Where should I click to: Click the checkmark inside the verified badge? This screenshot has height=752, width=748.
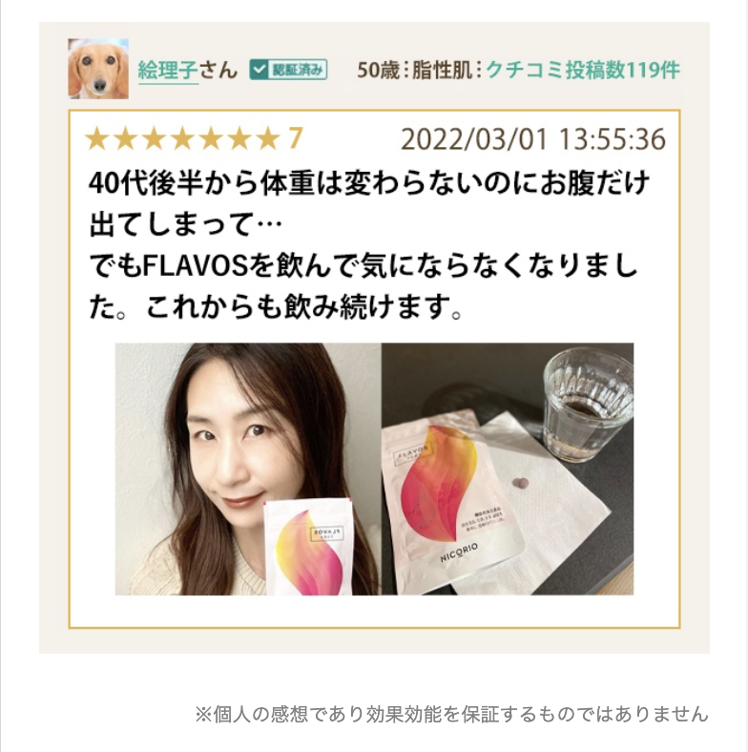[x=260, y=70]
